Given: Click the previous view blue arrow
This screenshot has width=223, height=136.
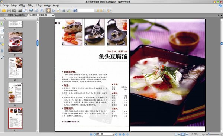Looking at the screenshot, I should (124, 134).
